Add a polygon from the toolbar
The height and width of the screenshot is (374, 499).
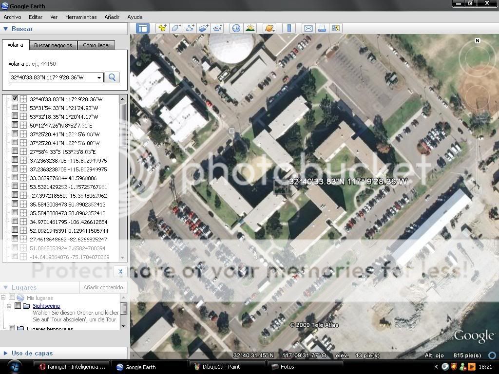click(176, 28)
